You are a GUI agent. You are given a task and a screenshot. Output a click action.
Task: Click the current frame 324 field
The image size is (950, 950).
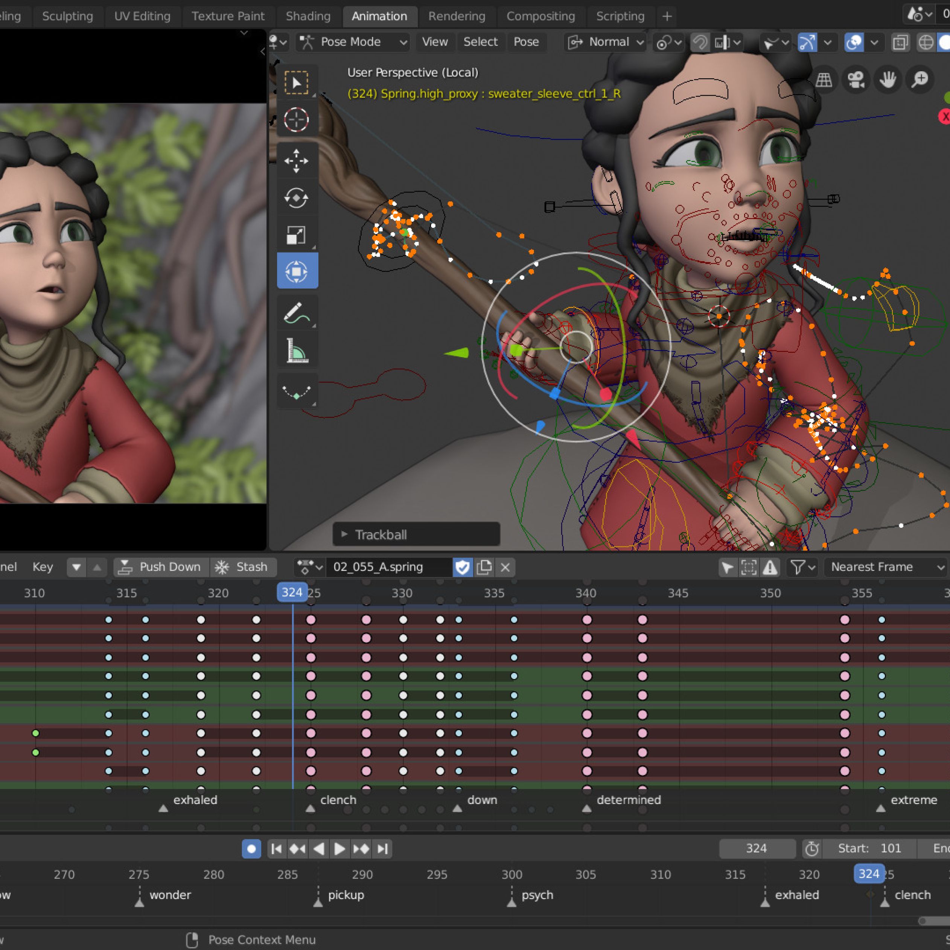coord(756,848)
